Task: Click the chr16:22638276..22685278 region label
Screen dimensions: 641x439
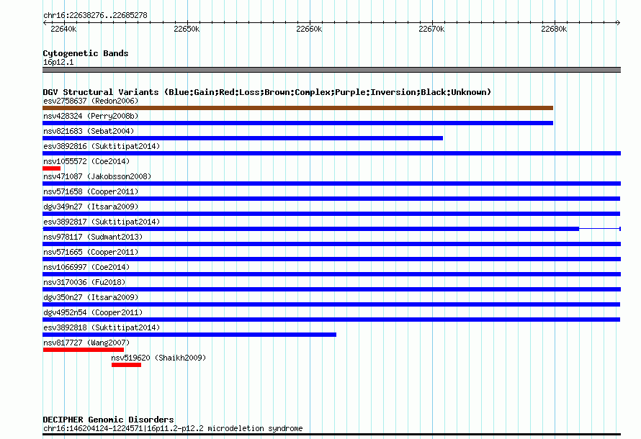Action: tap(95, 15)
